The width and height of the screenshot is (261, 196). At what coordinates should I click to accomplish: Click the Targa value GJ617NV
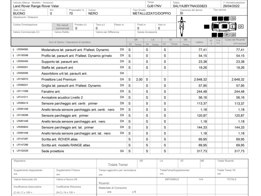154,6
